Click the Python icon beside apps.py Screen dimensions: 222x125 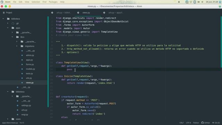point(22,60)
